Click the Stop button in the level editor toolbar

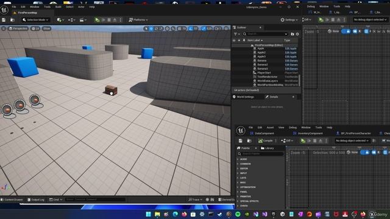109,20
